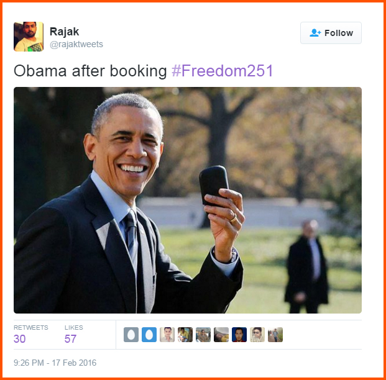
Task: Click the add-person icon inside Follow button
Action: [315, 33]
